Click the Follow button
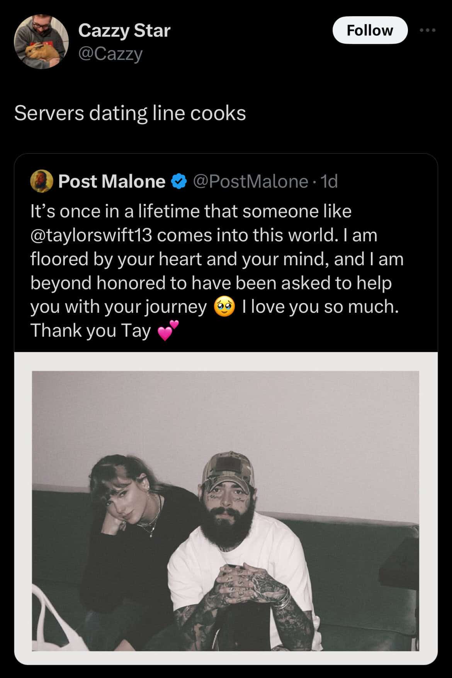Image resolution: width=452 pixels, height=678 pixels. tap(370, 30)
